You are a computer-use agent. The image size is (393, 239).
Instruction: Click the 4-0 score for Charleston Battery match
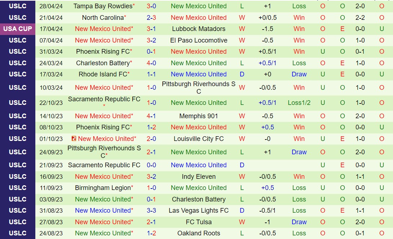(151, 63)
